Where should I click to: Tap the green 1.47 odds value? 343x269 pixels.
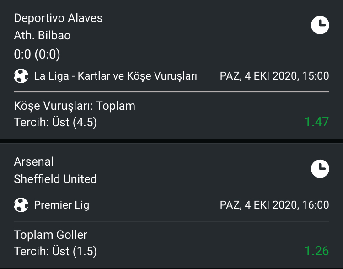[x=317, y=122]
